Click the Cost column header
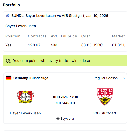Viewport: 131px width, 131px height. pyautogui.click(x=85, y=36)
